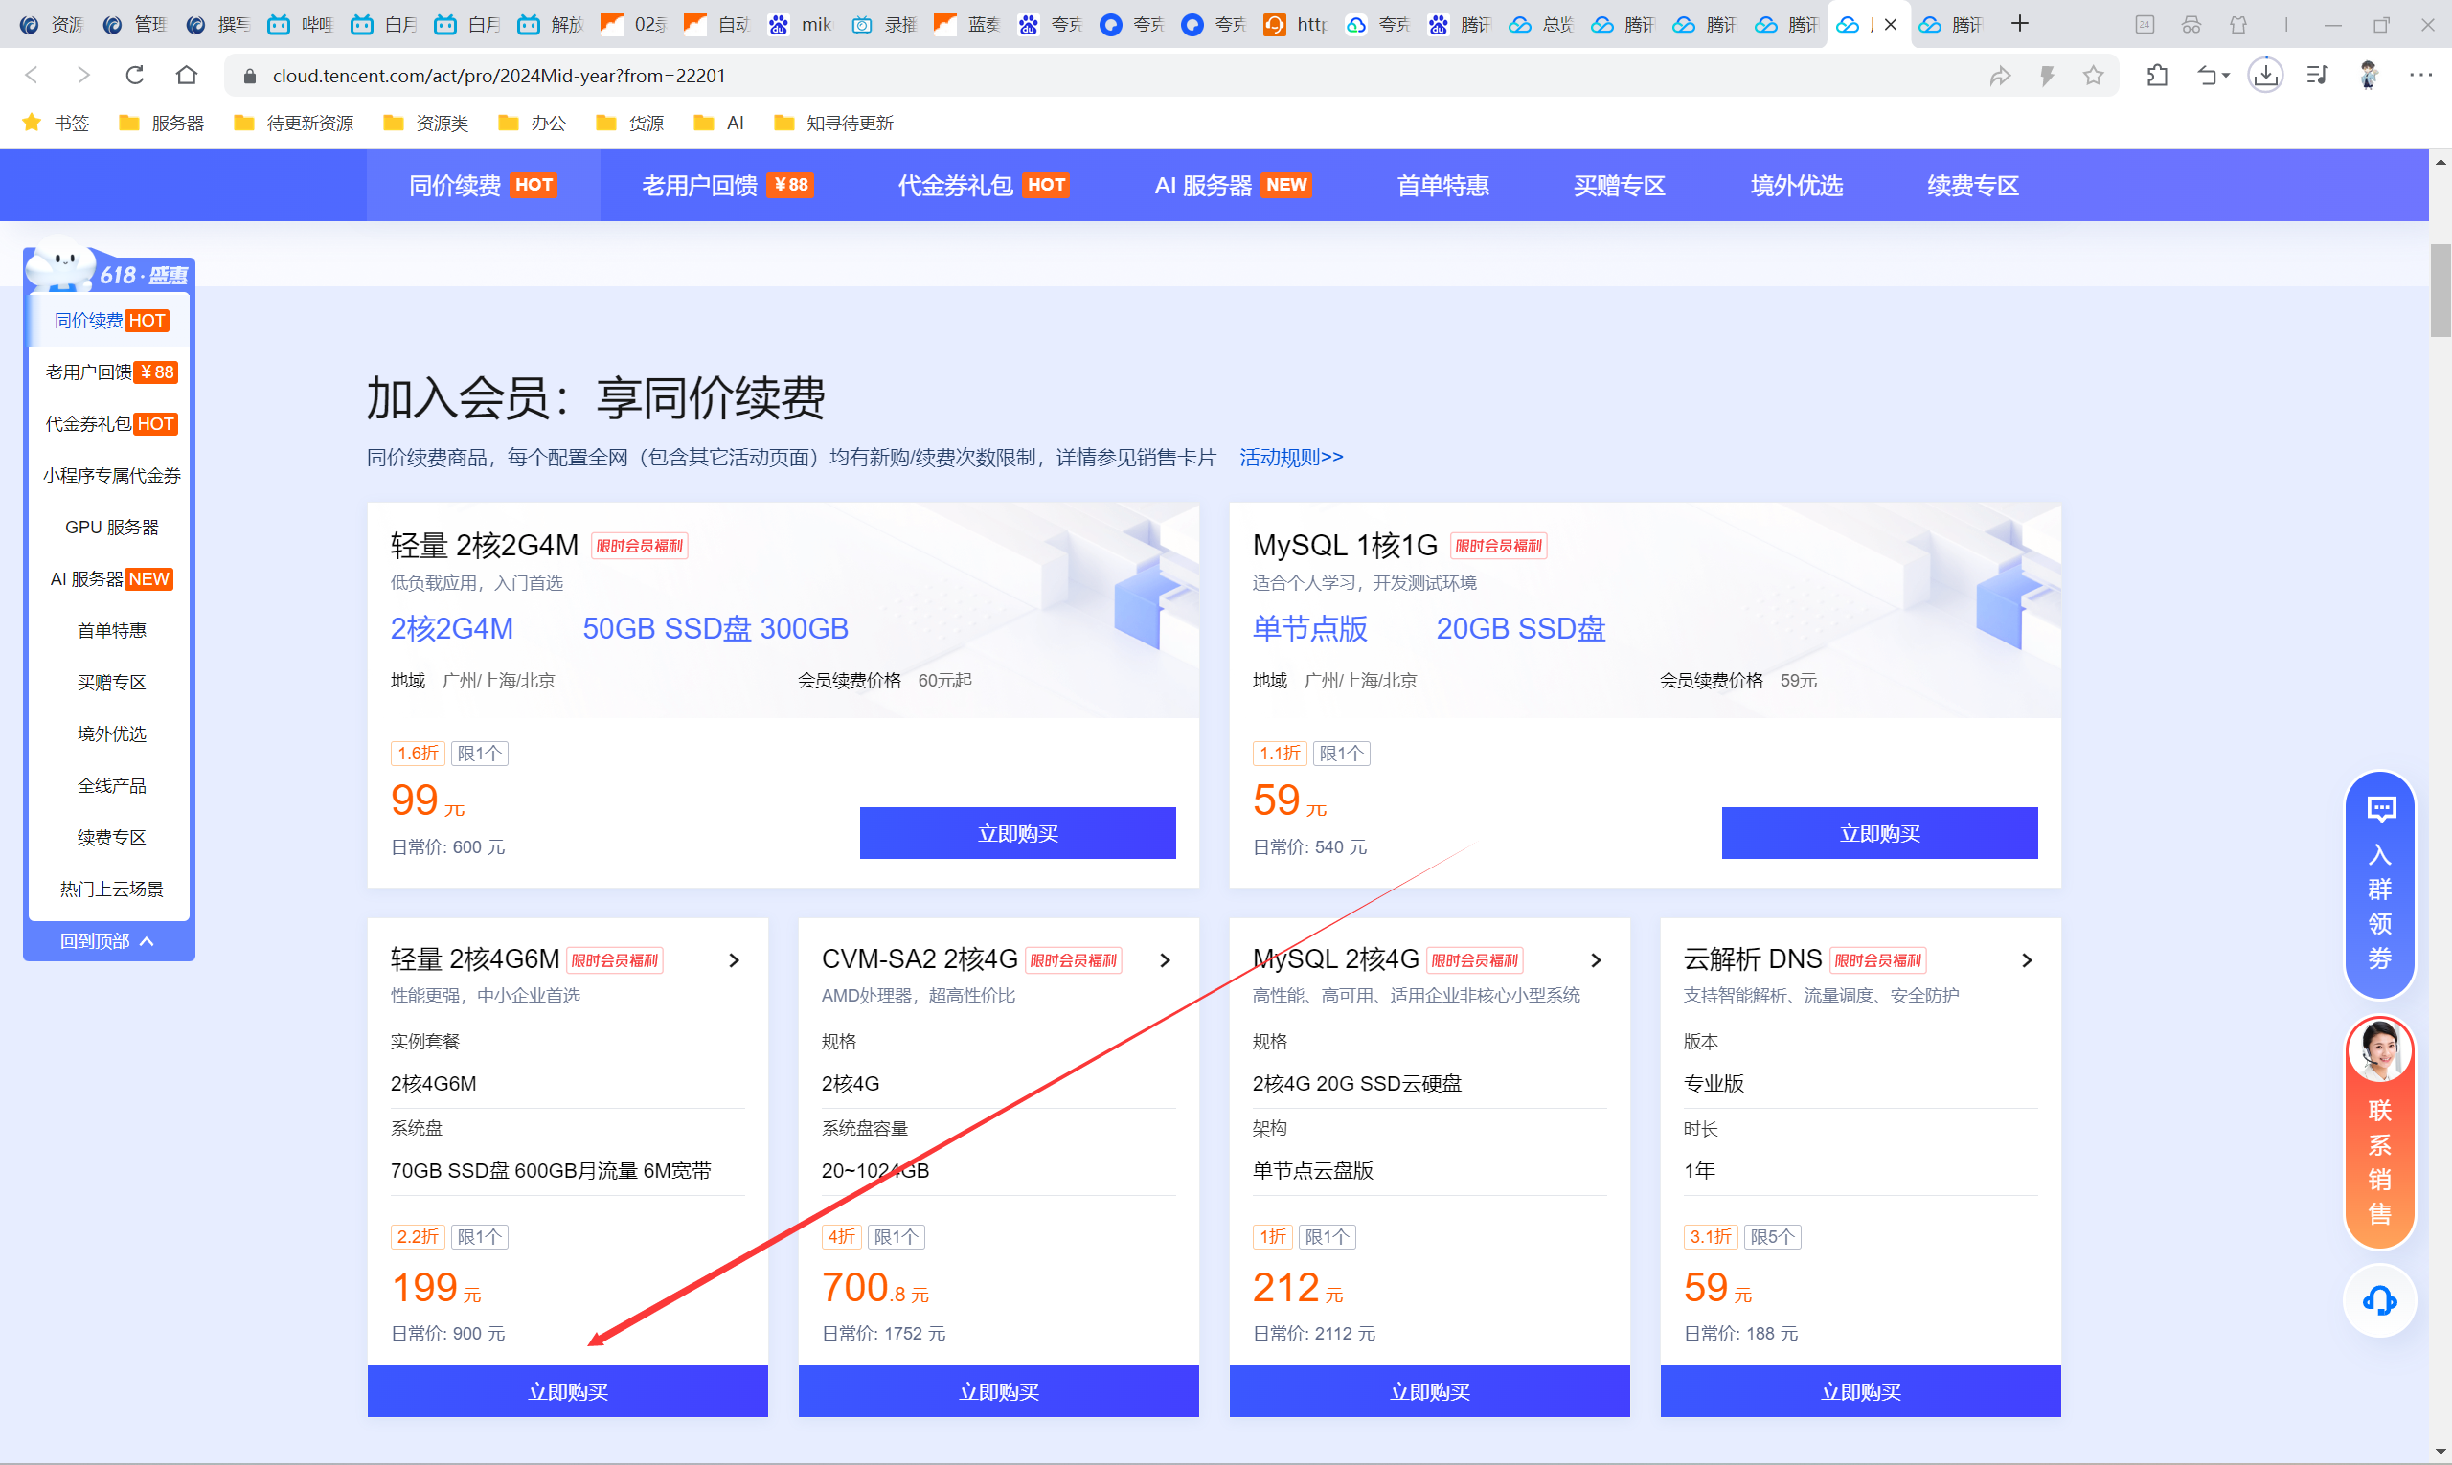Bookmark this page with the star icon
The image size is (2452, 1465).
(x=2093, y=75)
